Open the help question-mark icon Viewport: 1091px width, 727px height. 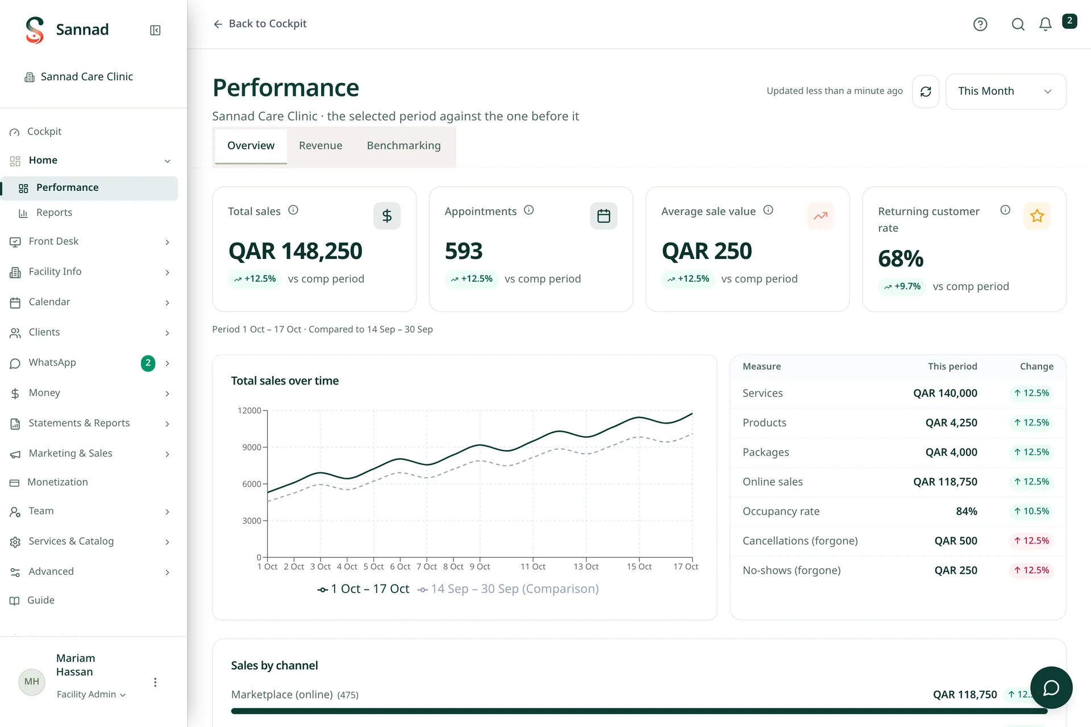pos(980,24)
